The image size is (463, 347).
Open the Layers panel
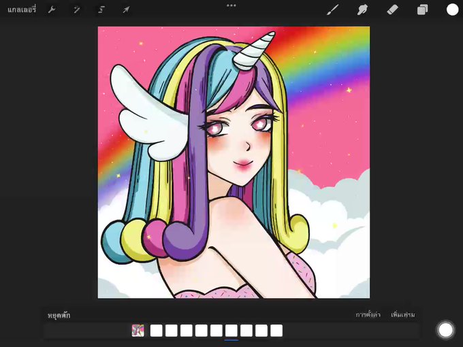[422, 10]
